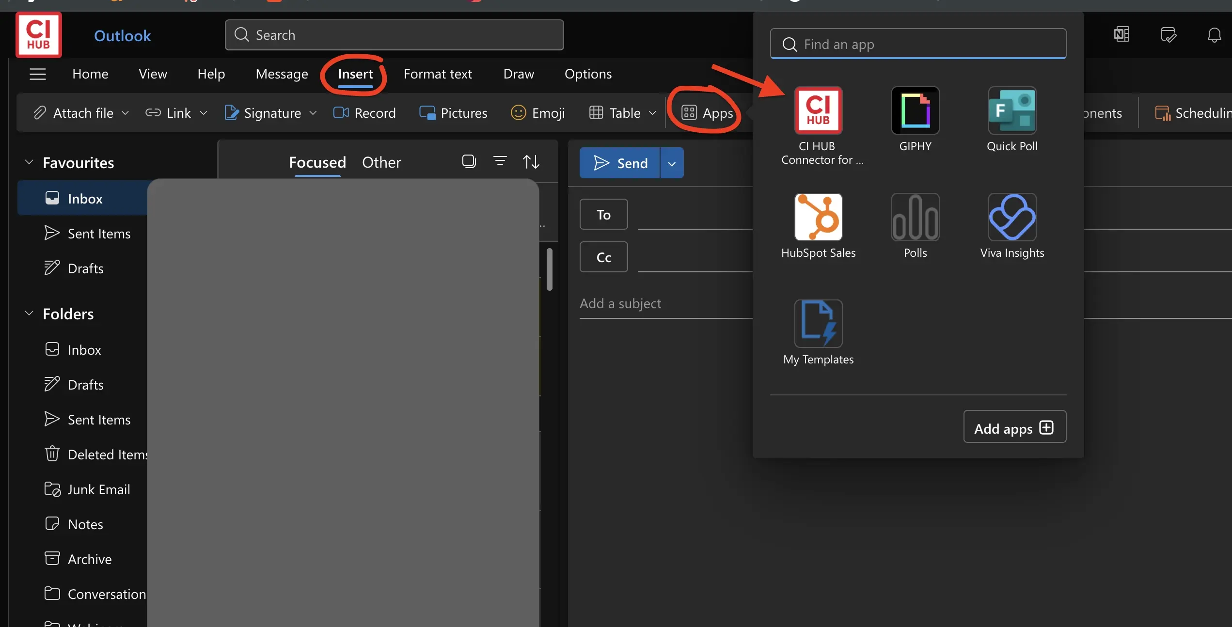Open Sent Items under Favourites
The height and width of the screenshot is (627, 1232).
[x=87, y=233]
